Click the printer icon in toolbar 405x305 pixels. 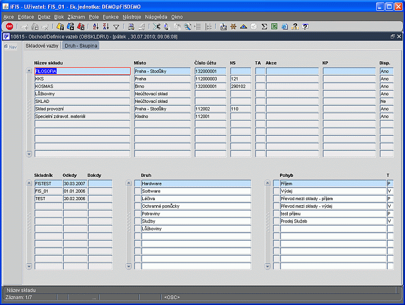click(131, 26)
